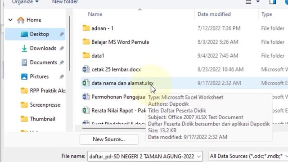The height and width of the screenshot is (162, 288).
Task: Click the Documents icon in sidebar
Action: click(x=24, y=63)
